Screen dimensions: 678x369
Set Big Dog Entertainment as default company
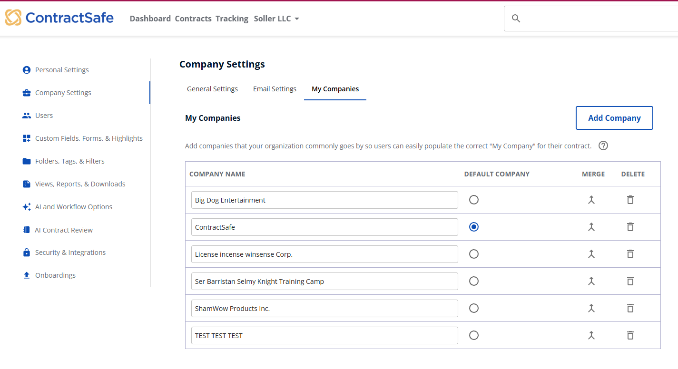tap(473, 200)
